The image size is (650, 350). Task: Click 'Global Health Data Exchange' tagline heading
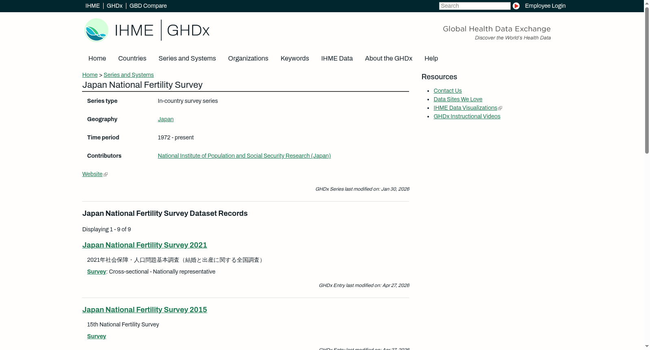coord(496,29)
